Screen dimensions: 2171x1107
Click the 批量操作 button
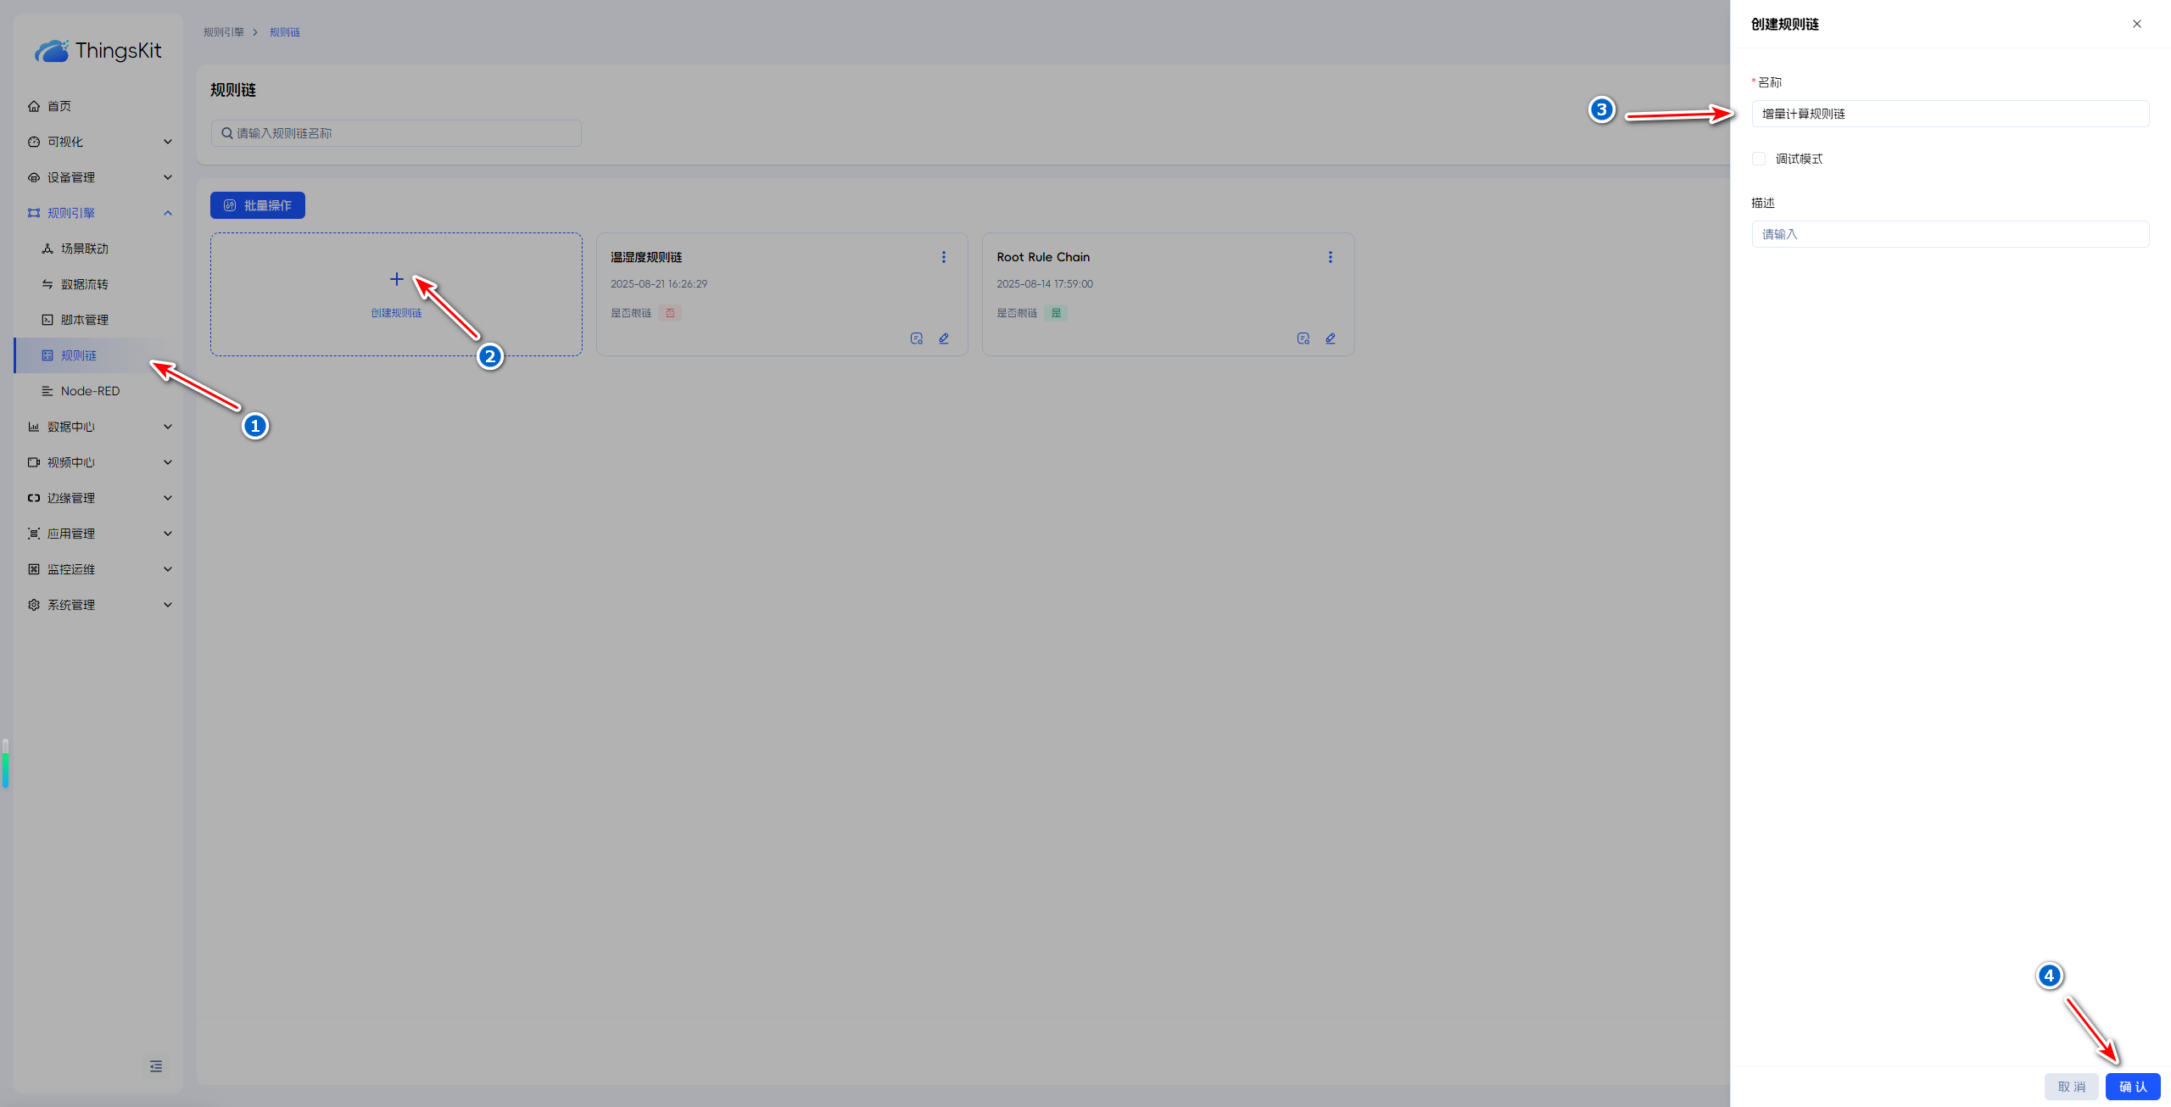click(258, 205)
